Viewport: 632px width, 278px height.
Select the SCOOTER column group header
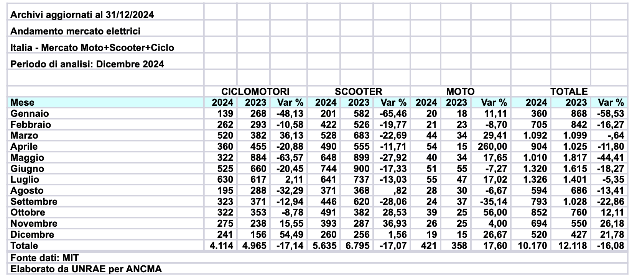click(359, 92)
